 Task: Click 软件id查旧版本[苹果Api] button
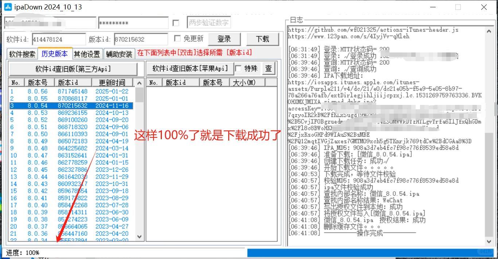pyautogui.click(x=190, y=68)
